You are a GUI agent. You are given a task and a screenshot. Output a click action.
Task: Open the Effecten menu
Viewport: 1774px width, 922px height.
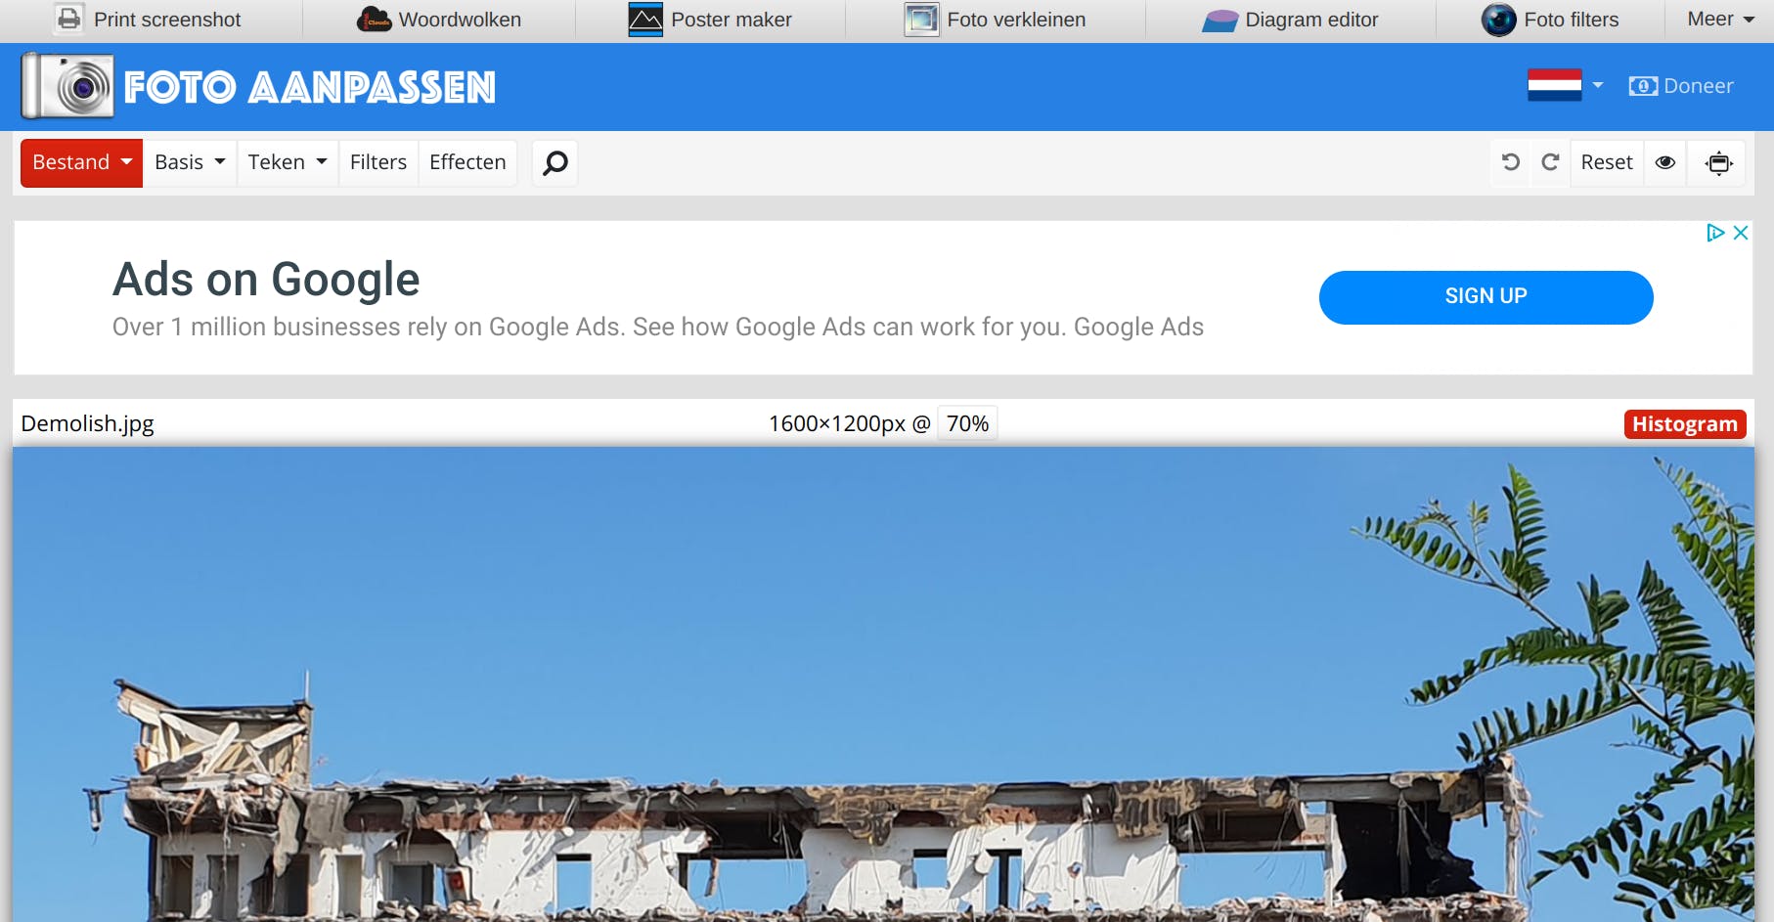(x=467, y=162)
